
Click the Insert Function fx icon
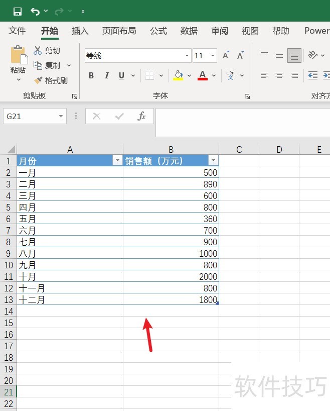[x=142, y=117]
